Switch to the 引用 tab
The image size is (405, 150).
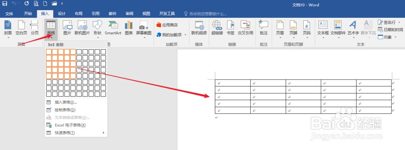[96, 14]
